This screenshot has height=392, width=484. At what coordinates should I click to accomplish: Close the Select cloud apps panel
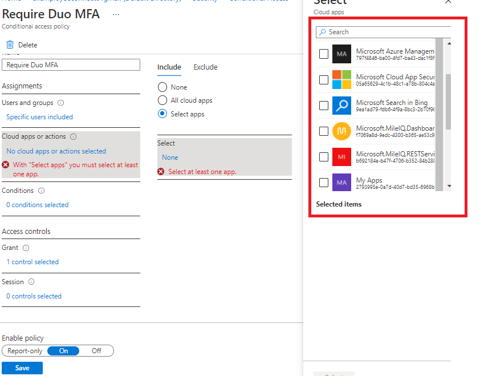[x=448, y=2]
